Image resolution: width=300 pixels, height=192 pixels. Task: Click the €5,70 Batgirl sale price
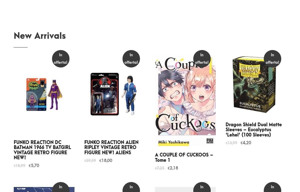(34, 166)
